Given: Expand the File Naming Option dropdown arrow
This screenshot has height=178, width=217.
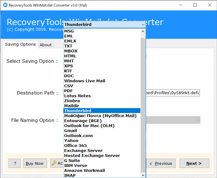Looking at the screenshot, I should 197,120.
